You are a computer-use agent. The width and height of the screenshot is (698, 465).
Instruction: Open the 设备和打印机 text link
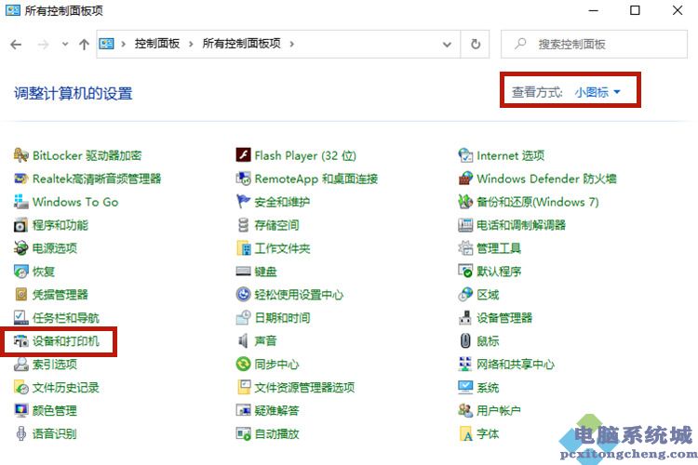click(x=66, y=341)
